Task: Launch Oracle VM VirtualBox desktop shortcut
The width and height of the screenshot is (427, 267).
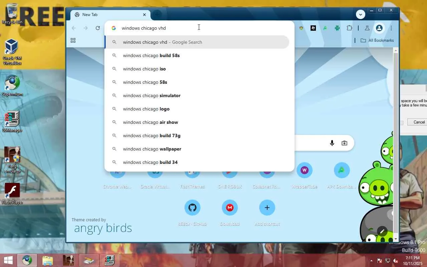Action: point(12,52)
